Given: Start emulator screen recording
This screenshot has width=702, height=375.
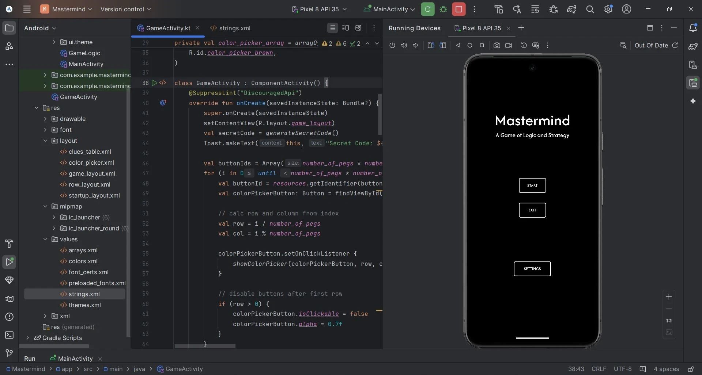Looking at the screenshot, I should (x=509, y=45).
